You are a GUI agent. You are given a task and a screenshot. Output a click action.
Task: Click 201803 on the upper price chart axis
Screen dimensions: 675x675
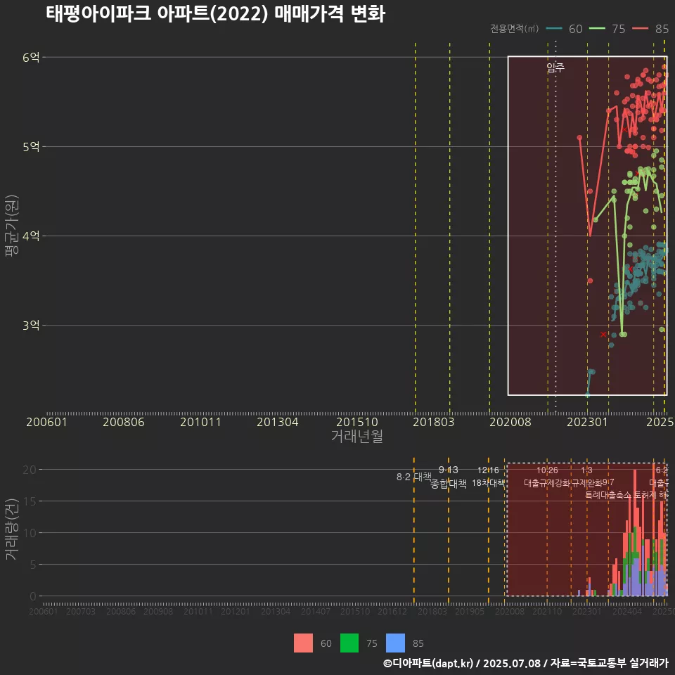(434, 422)
